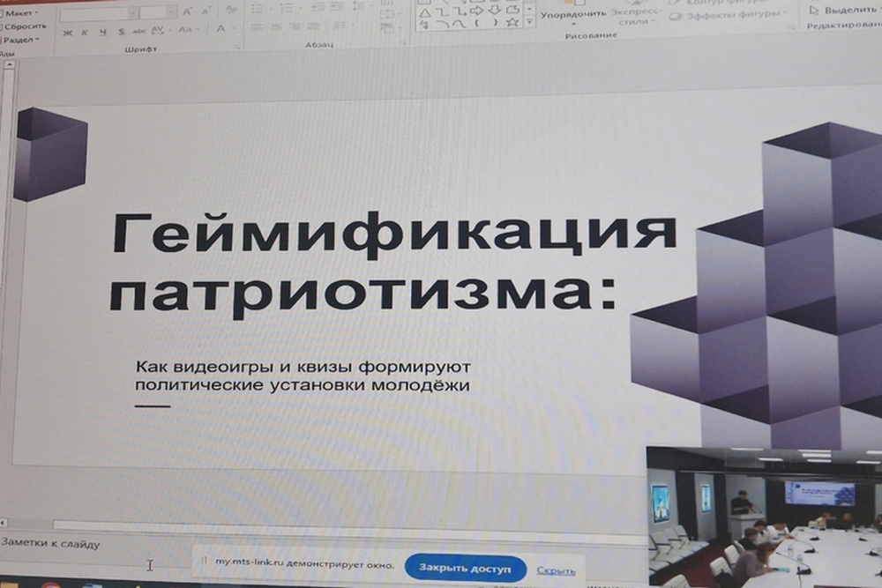Toggle bold formatting (Ж) in the ribbon
The height and width of the screenshot is (588, 882).
click(x=68, y=32)
